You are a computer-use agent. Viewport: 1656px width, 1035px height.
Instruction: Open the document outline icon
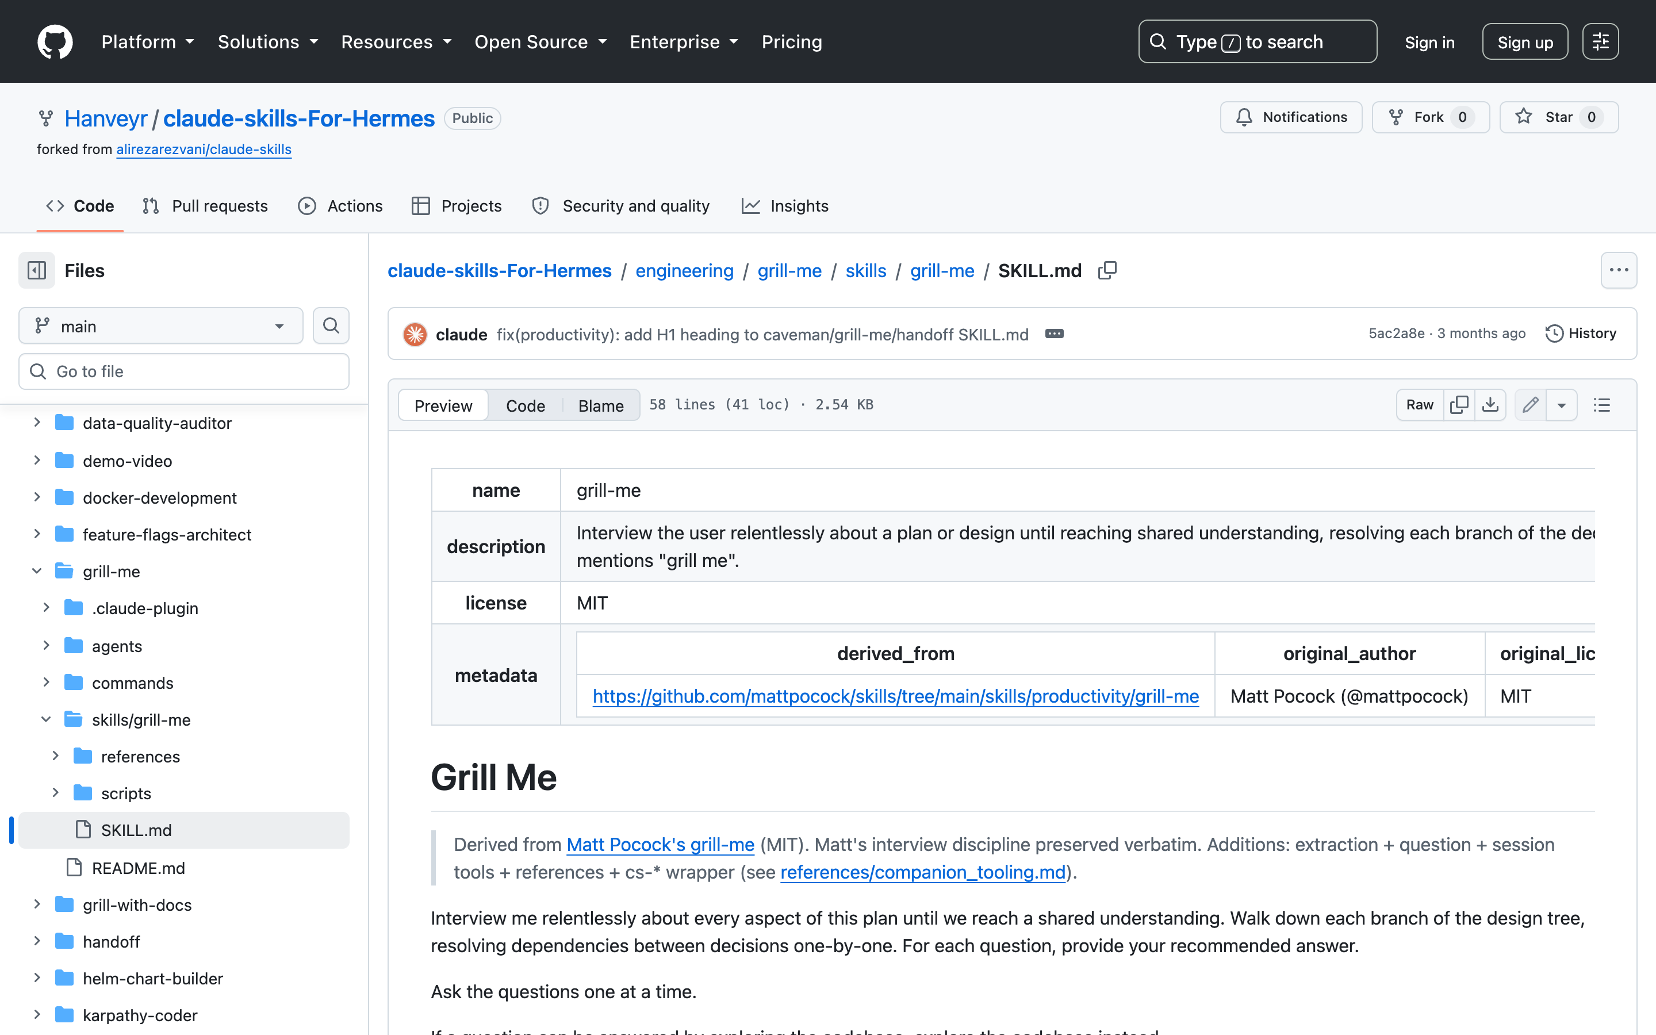coord(1601,405)
